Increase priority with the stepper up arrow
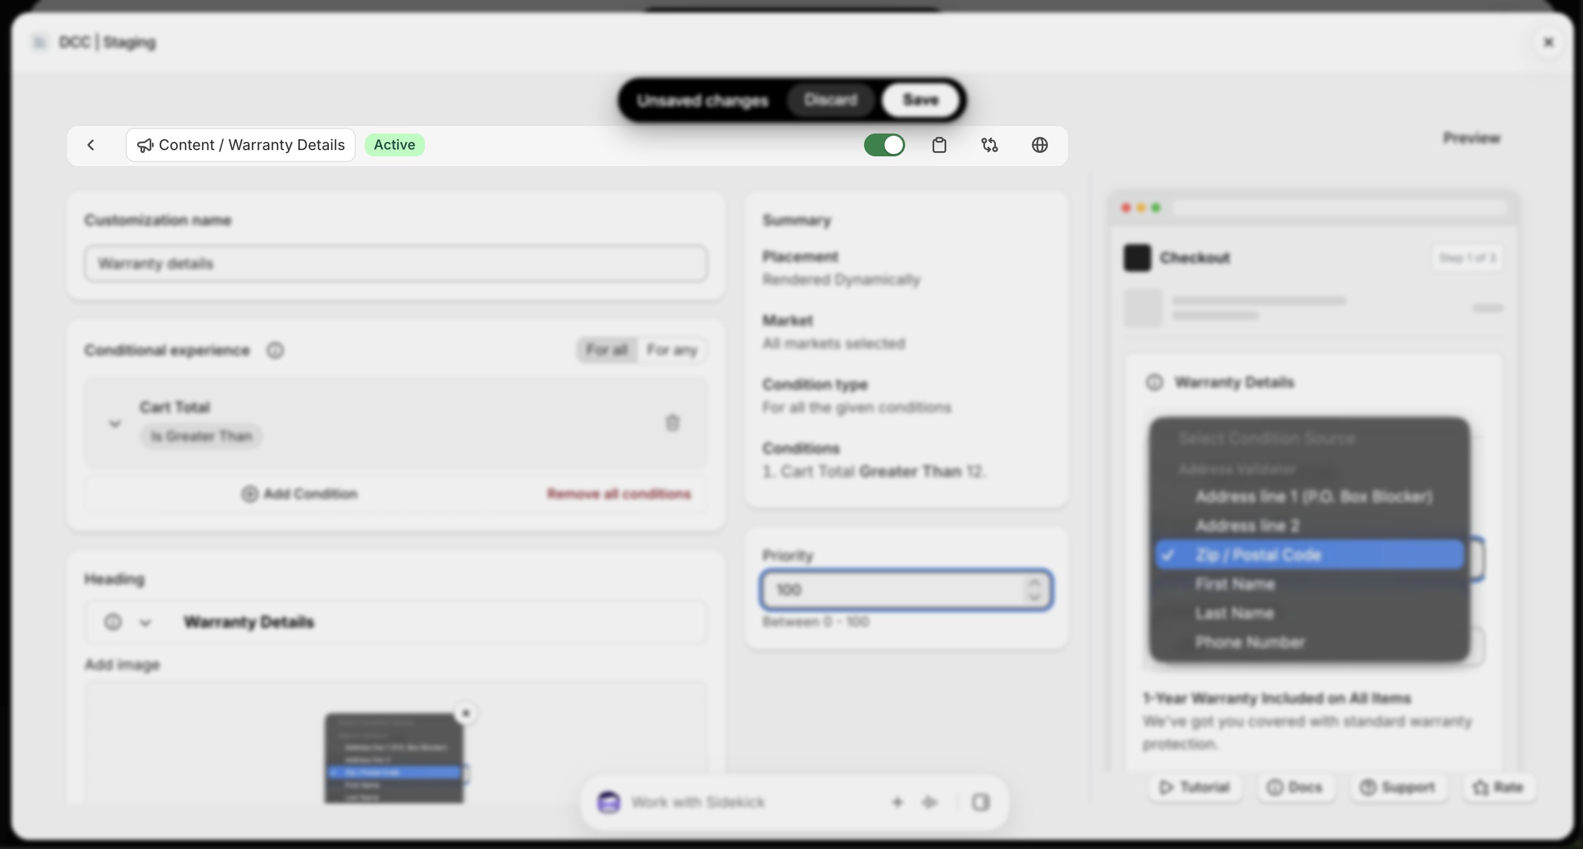Viewport: 1583px width, 849px height. 1034,583
